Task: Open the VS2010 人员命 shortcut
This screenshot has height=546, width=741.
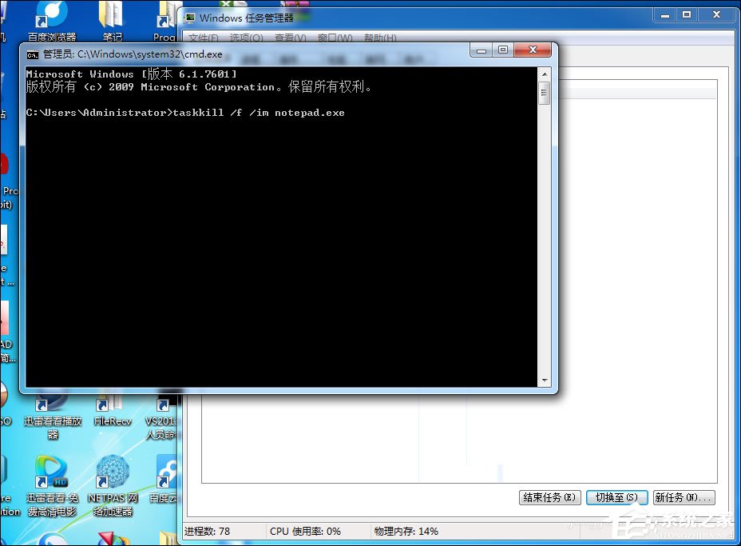Action: click(164, 408)
